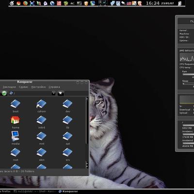Open the Сервис menu
The image size is (194, 194).
coord(23,87)
